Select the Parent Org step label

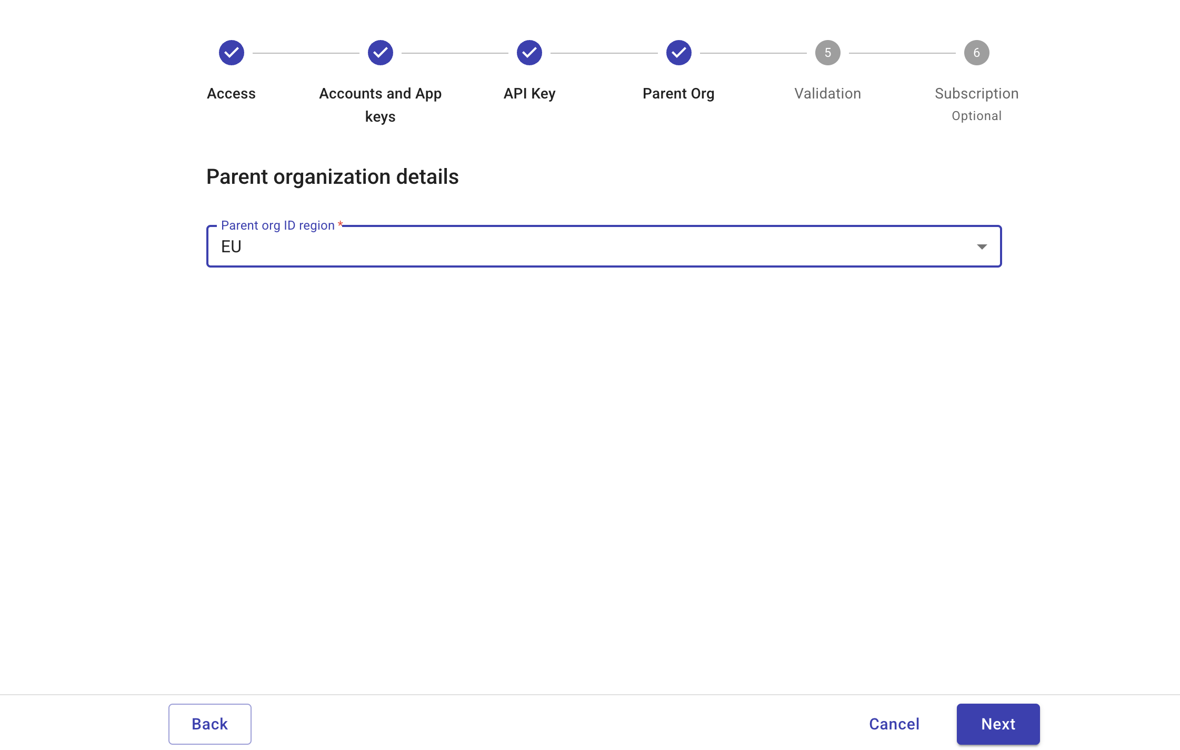coord(678,93)
